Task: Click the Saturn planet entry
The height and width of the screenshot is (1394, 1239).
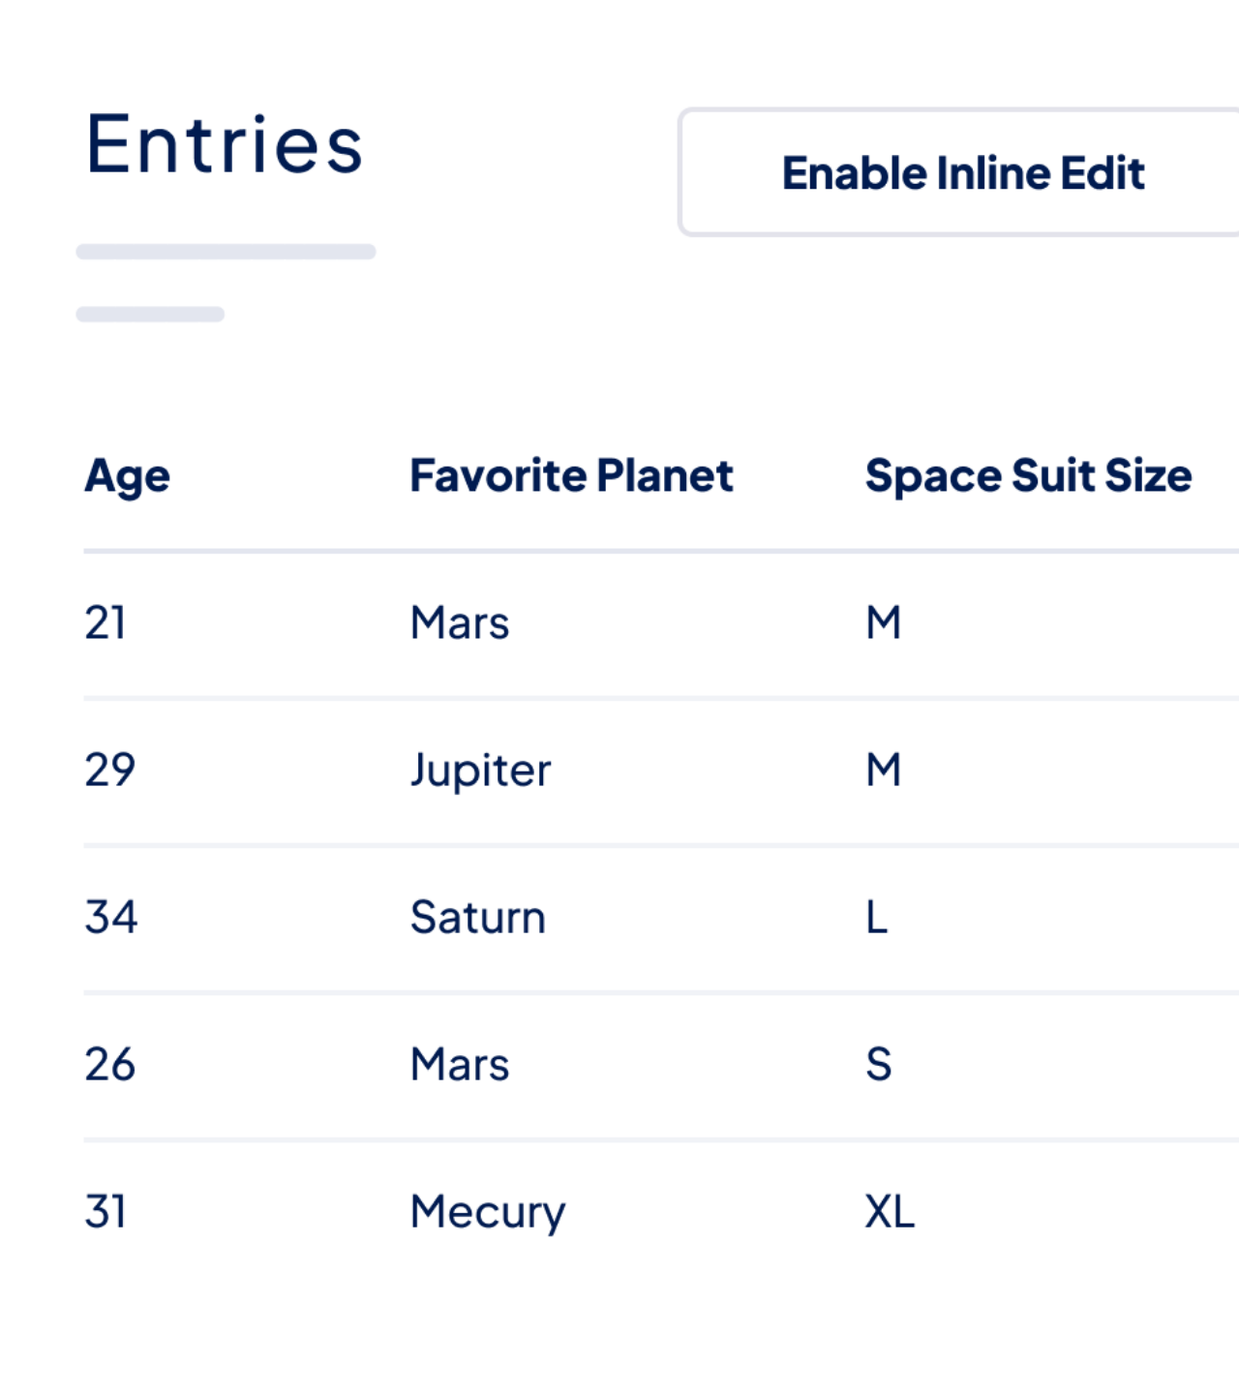Action: point(477,917)
